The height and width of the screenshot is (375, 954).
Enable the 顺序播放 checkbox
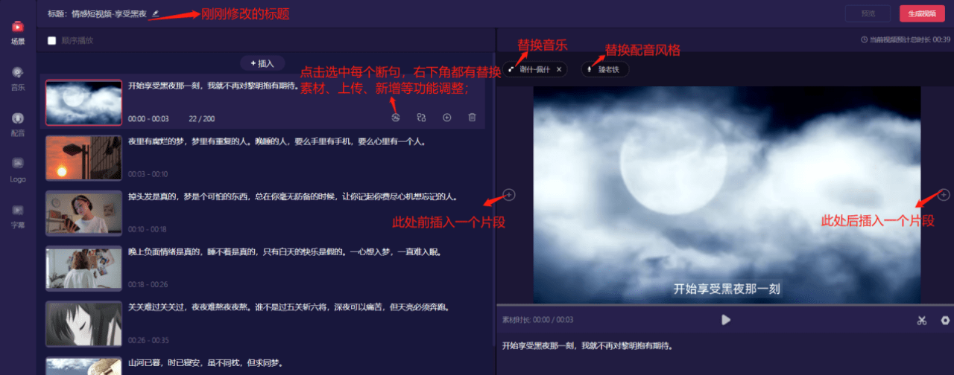pos(51,41)
